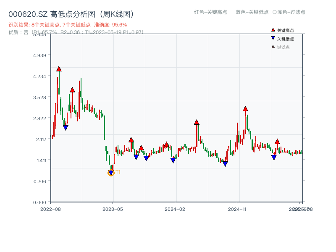
Task: Expand the 浅色-过滤点 header label
Action: [288, 13]
